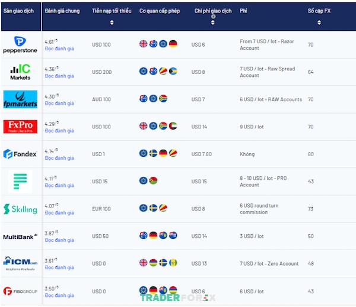Viewport: 356px width, 307px height.
Task: Select the USD 200 minimum deposit cell
Action: coord(101,72)
